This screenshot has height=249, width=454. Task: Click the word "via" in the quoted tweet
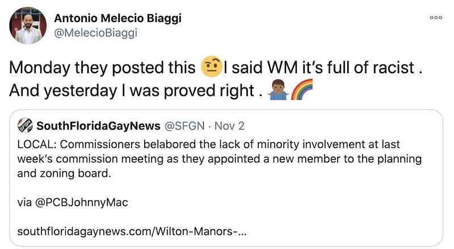coord(24,202)
